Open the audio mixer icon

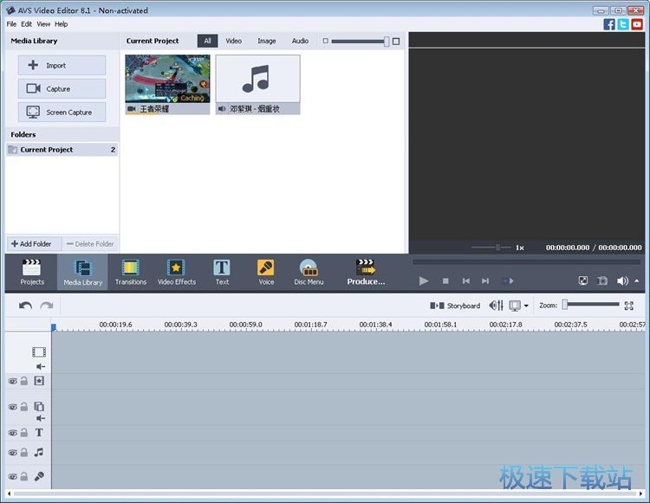point(497,306)
